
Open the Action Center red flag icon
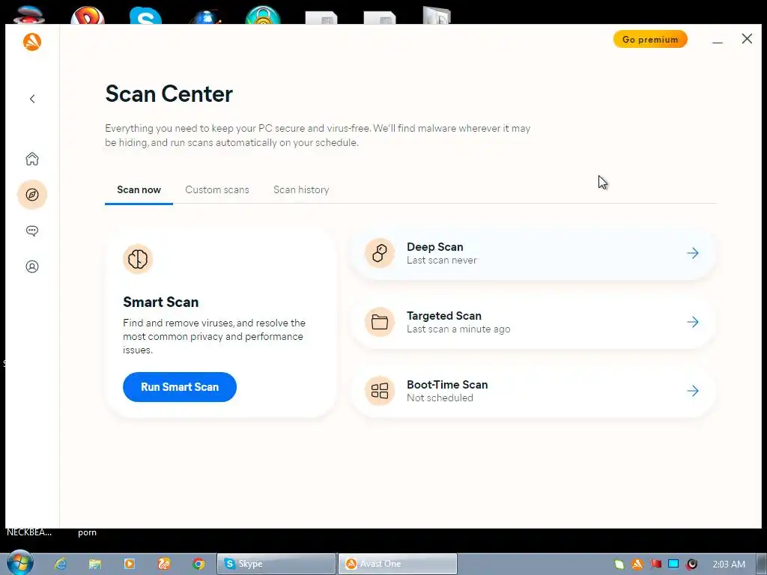655,565
